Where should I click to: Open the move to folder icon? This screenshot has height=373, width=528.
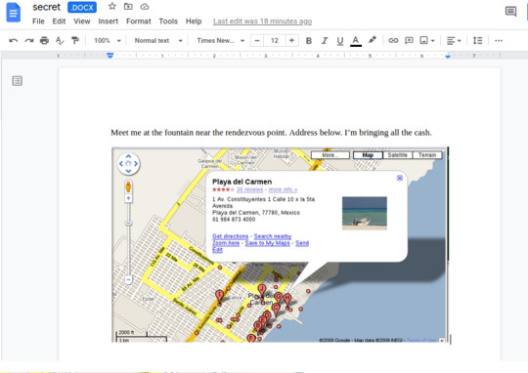point(128,6)
